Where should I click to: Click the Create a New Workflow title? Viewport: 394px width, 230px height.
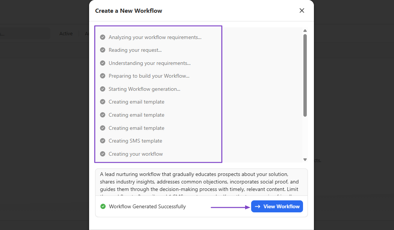129,11
